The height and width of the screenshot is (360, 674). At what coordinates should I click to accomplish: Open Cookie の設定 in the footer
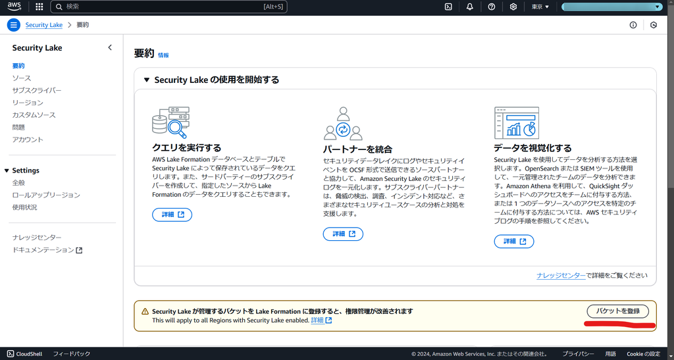(x=644, y=354)
